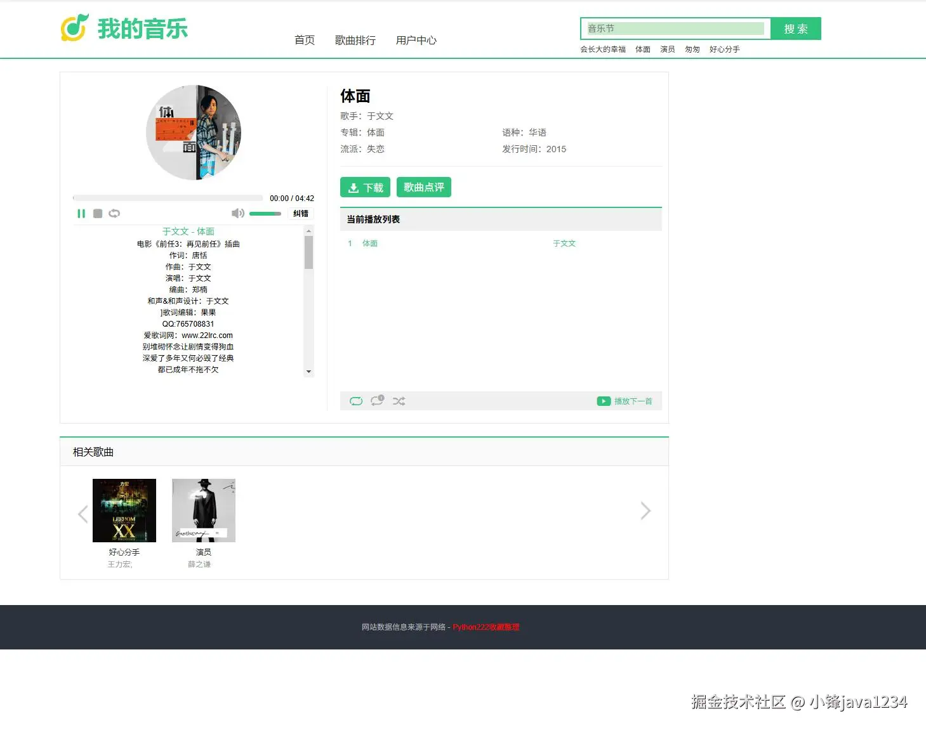
Task: Open related song title 好心分手
Action: (124, 552)
